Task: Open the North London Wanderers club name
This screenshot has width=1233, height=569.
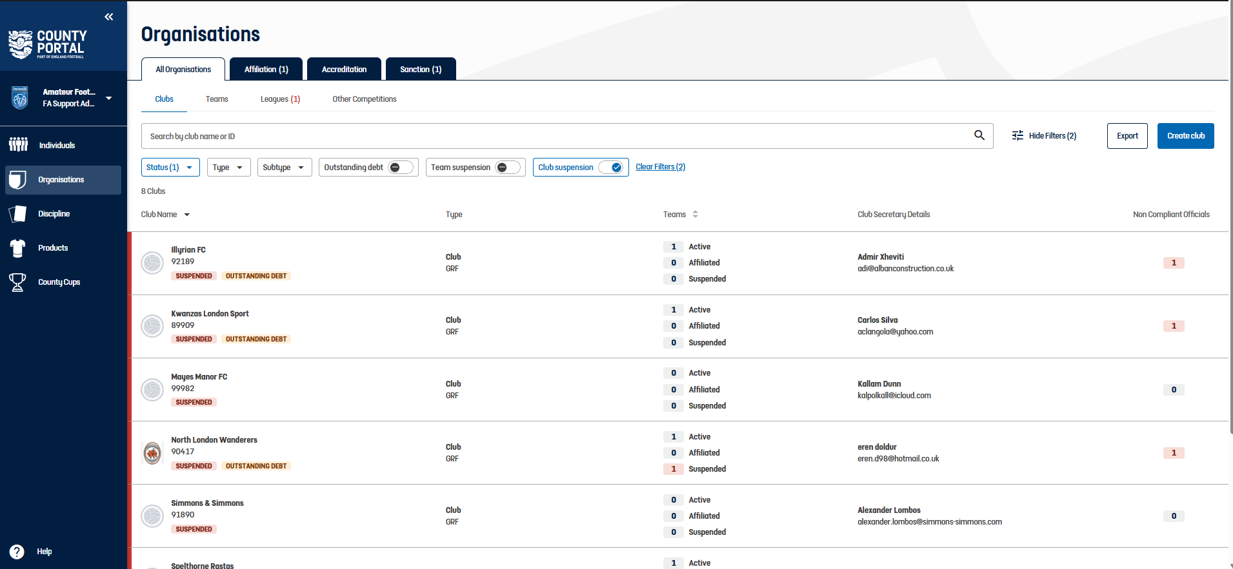Action: point(214,440)
